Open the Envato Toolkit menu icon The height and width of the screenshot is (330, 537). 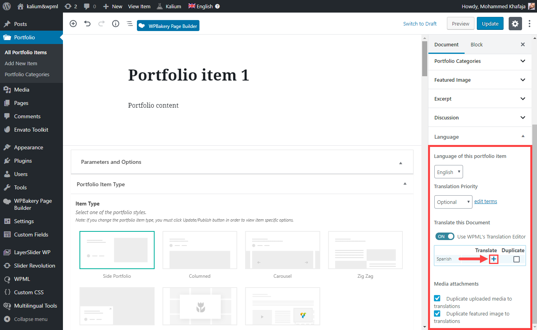(x=7, y=130)
